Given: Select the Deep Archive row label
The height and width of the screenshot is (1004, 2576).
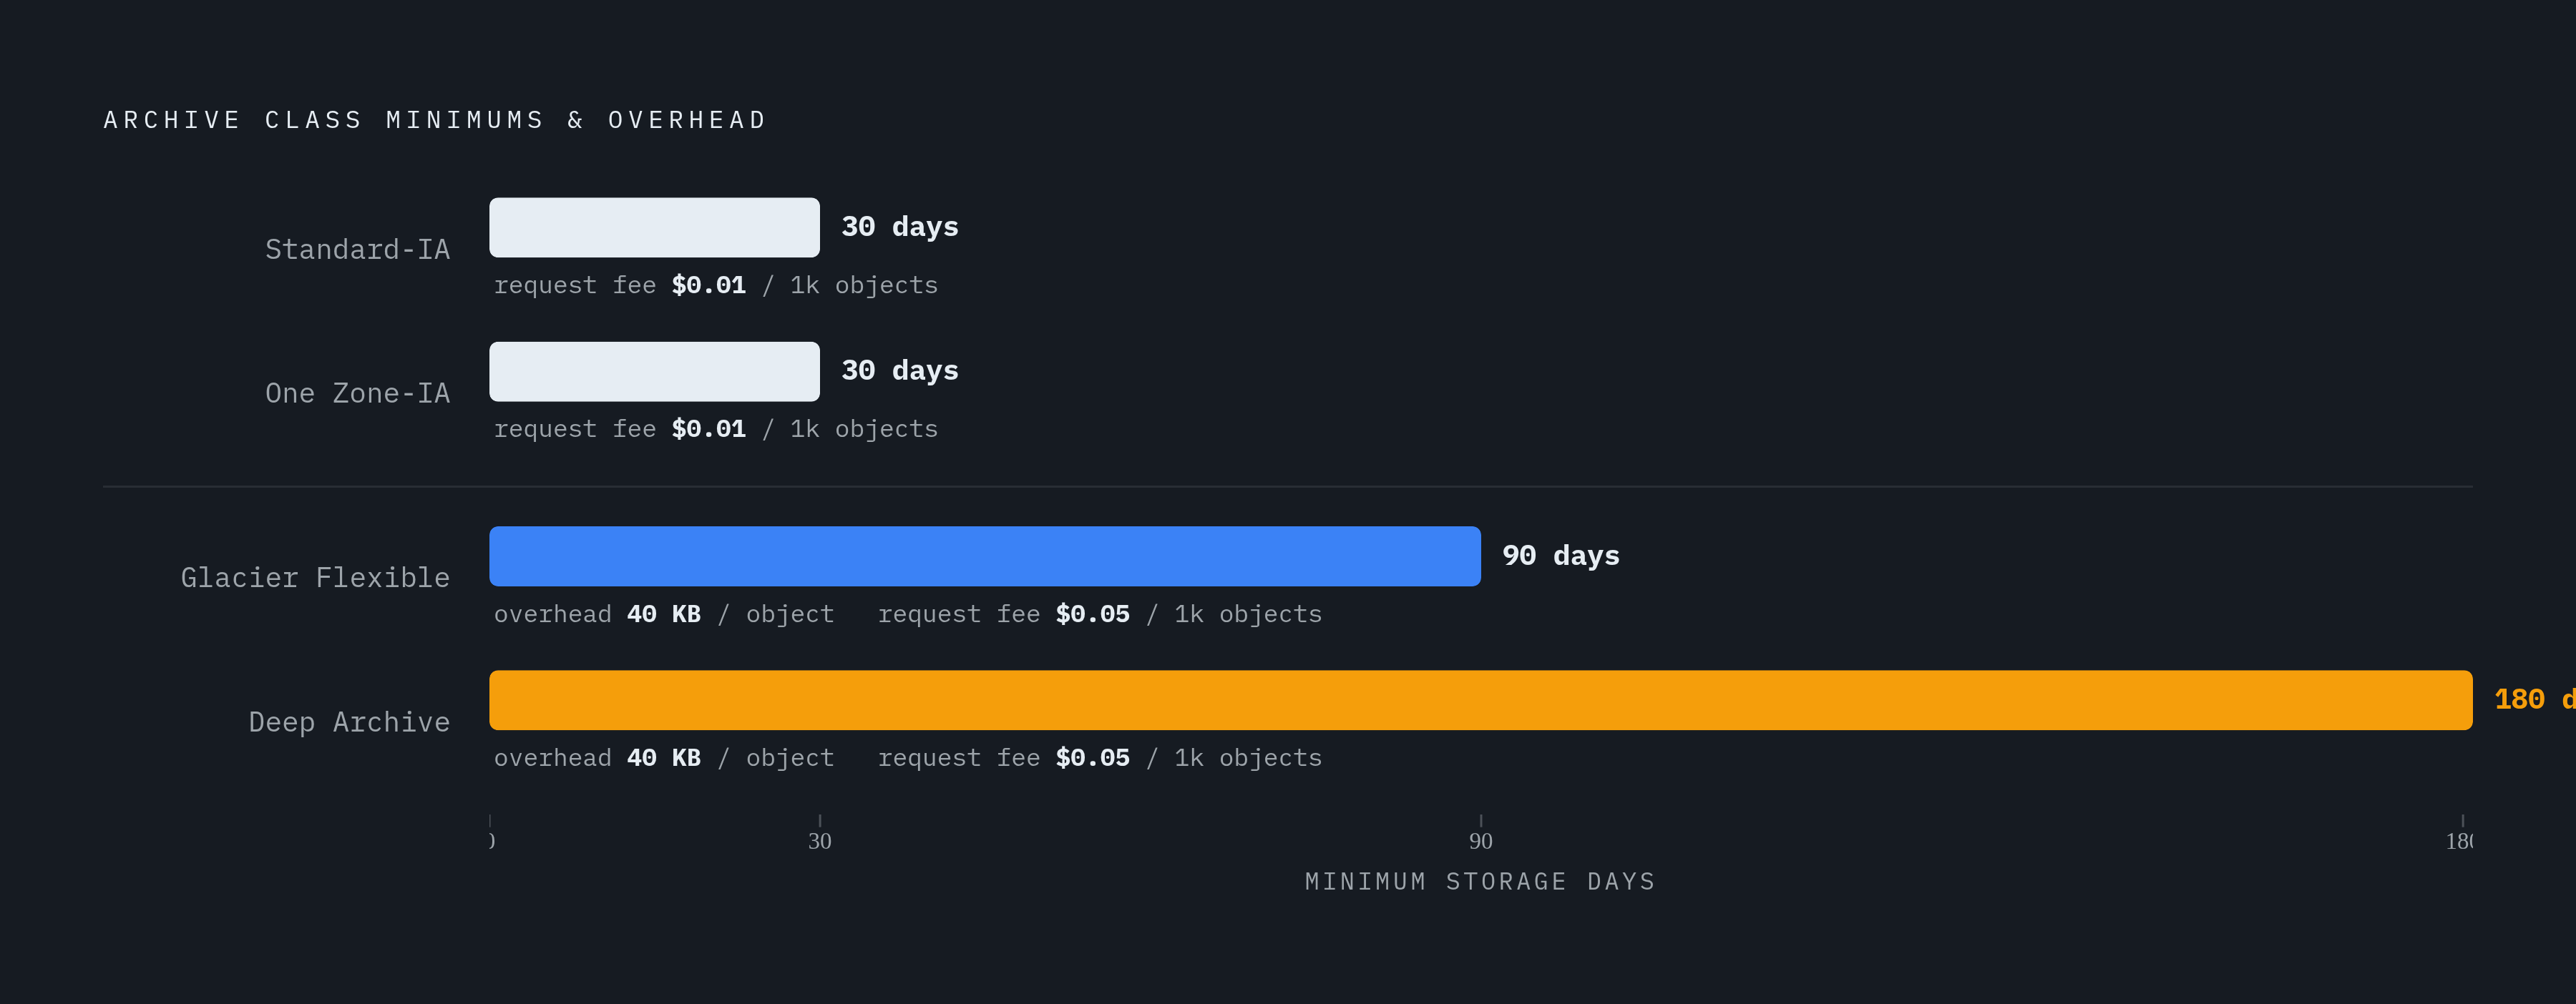Looking at the screenshot, I should [349, 722].
